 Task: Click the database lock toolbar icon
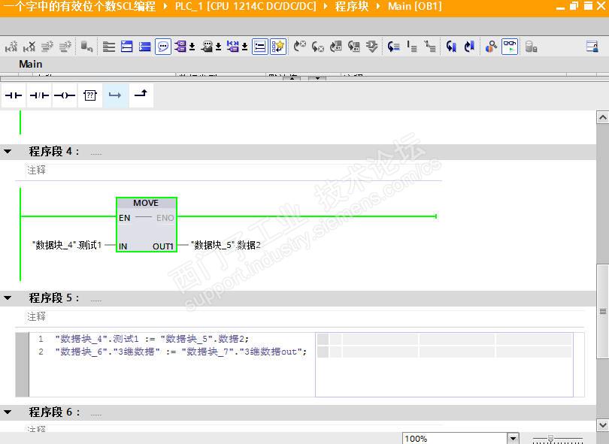click(531, 47)
